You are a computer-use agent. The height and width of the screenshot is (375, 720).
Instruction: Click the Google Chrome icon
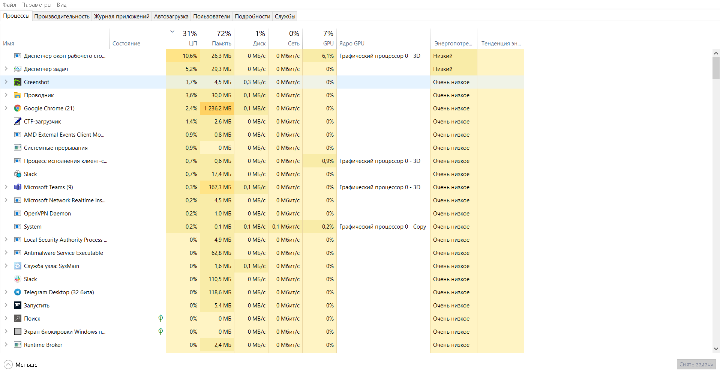tap(17, 108)
